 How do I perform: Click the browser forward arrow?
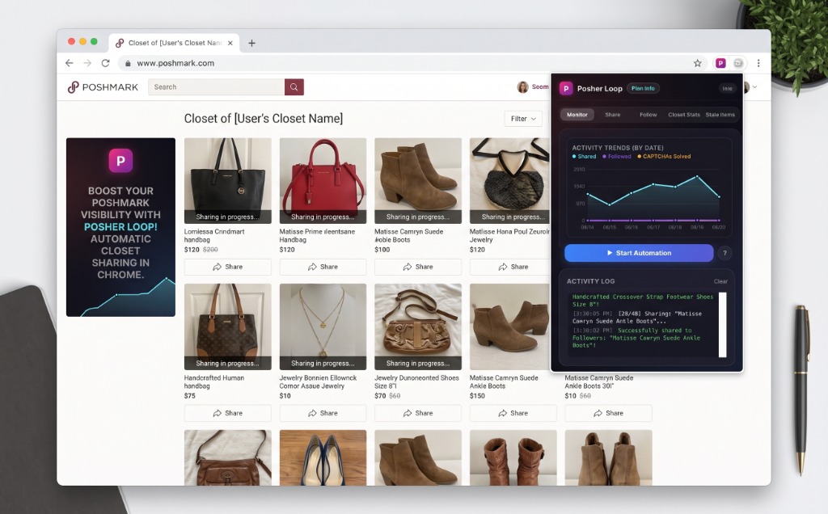tap(87, 63)
